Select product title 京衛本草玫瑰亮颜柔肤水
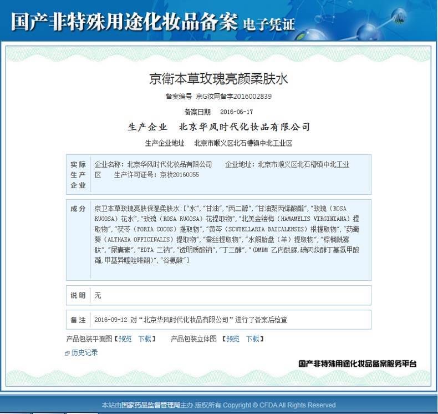 click(x=218, y=79)
